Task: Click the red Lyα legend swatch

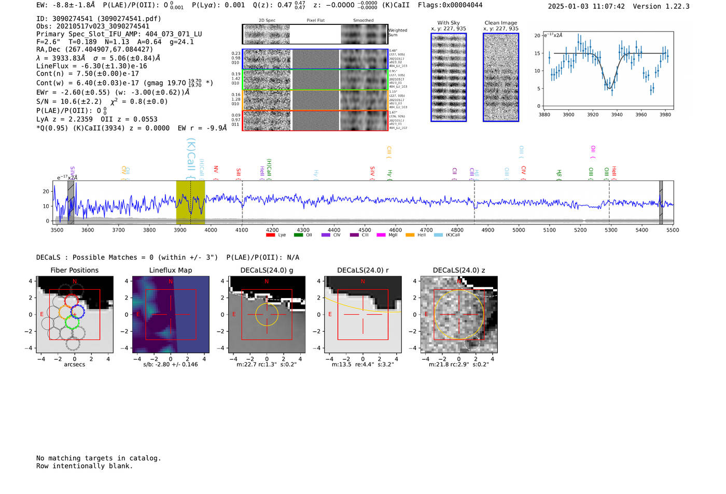Action: coord(270,235)
